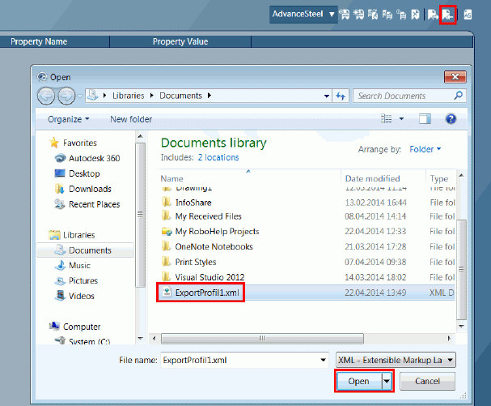This screenshot has width=491, height=406.
Task: Click the new profile icon with sparkle
Action: [x=358, y=15]
